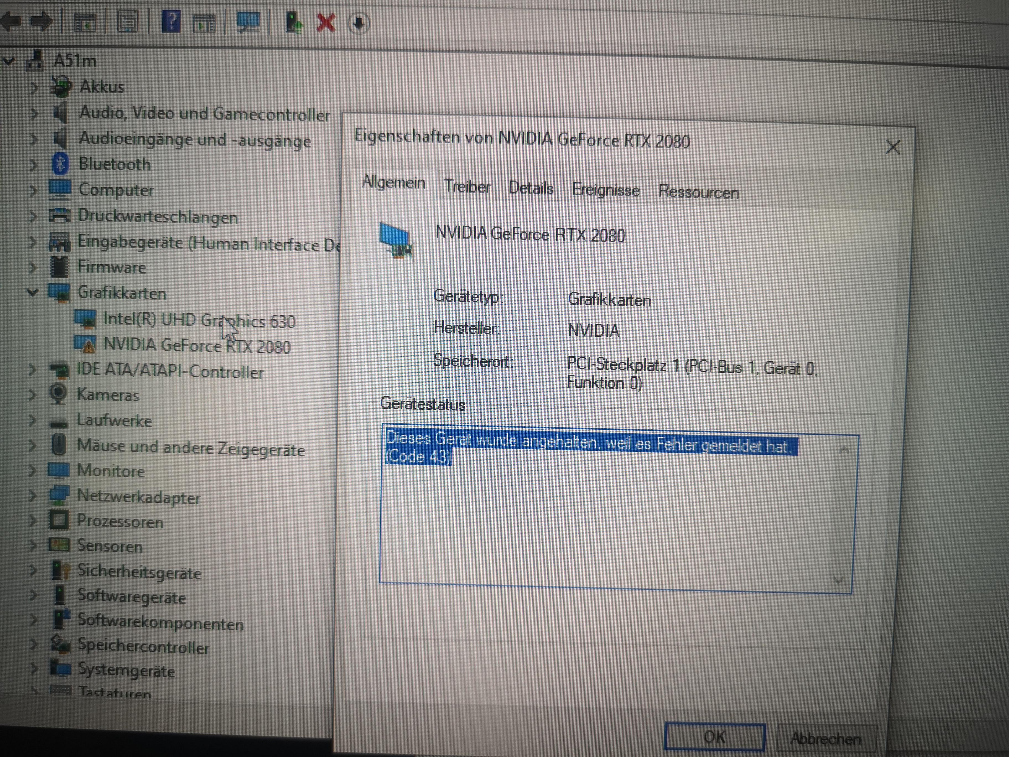1009x757 pixels.
Task: Select the Speichercontroller tree label
Action: tap(144, 646)
